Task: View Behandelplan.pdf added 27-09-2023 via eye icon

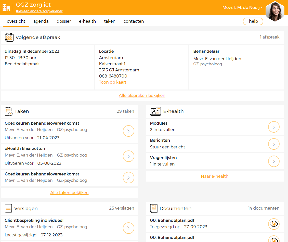Action: pos(274,224)
